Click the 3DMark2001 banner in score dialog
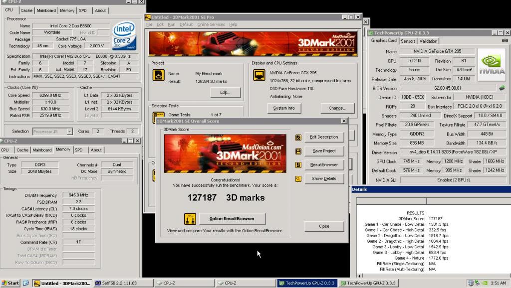Viewport: 511px width, 288px height. (x=225, y=153)
